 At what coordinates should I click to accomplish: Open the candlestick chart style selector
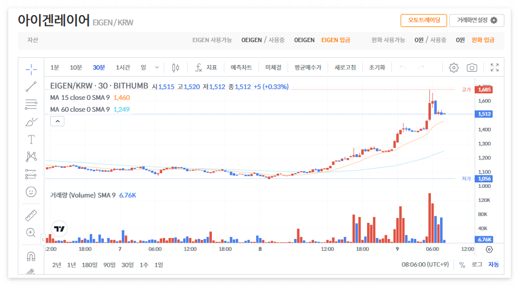coord(176,67)
